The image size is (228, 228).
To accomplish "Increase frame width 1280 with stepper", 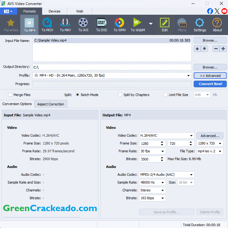I will (x=162, y=142).
